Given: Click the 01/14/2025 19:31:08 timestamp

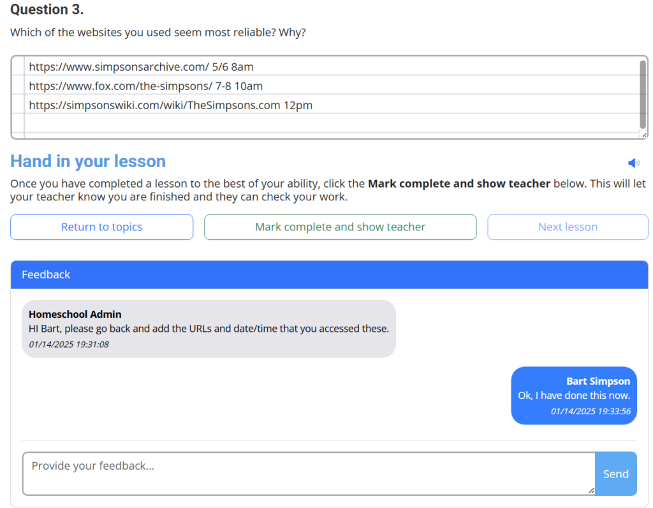Looking at the screenshot, I should 69,345.
